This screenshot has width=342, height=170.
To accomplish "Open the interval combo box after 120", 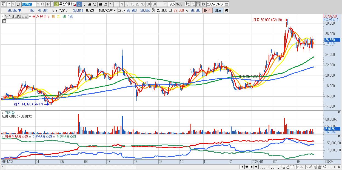I will (x=161, y=4).
